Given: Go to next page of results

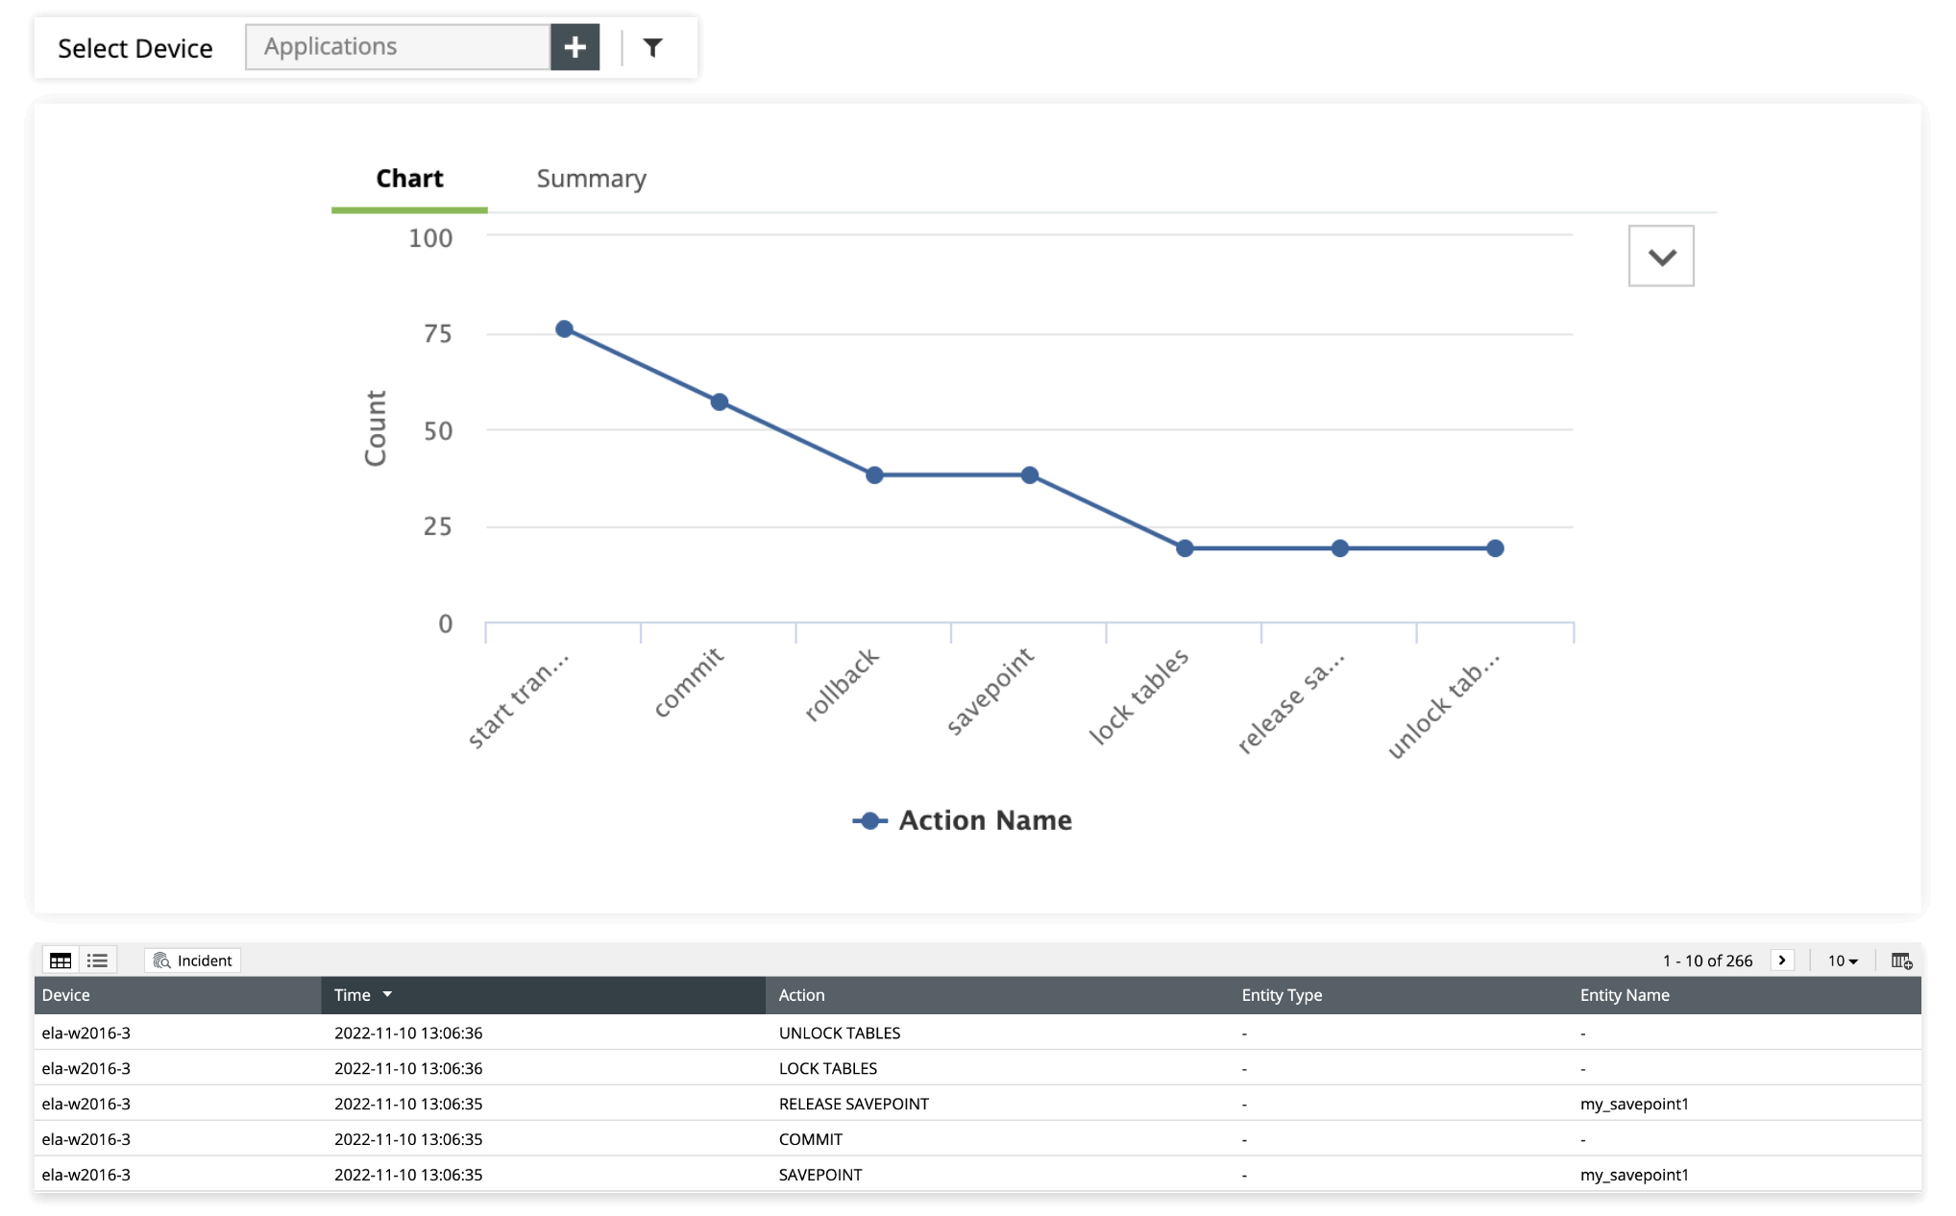Looking at the screenshot, I should (x=1782, y=961).
